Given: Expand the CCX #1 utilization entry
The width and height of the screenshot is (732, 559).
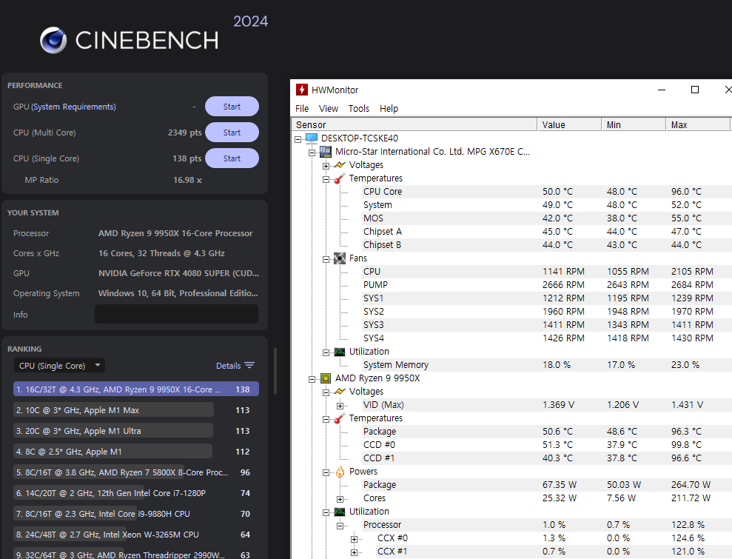Looking at the screenshot, I should point(354,552).
